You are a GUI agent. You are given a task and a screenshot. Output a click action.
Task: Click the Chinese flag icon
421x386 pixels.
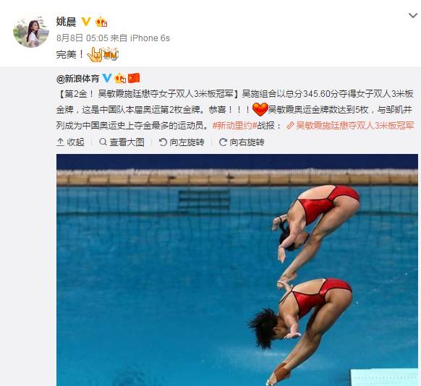point(133,78)
